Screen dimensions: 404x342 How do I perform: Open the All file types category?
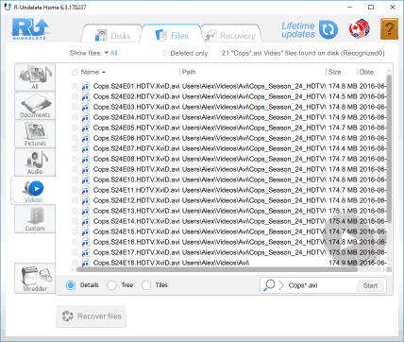(35, 77)
